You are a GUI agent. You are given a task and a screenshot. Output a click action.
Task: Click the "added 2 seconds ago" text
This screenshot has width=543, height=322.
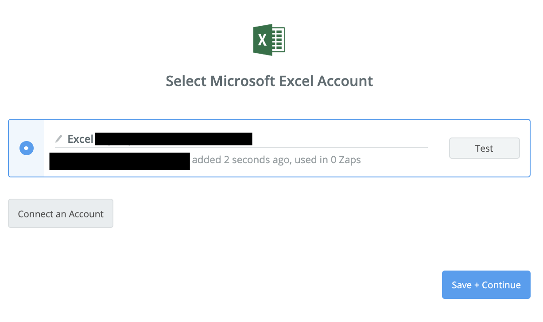pyautogui.click(x=240, y=160)
